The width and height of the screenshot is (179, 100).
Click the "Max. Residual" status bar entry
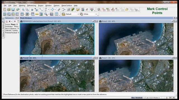[137, 97]
